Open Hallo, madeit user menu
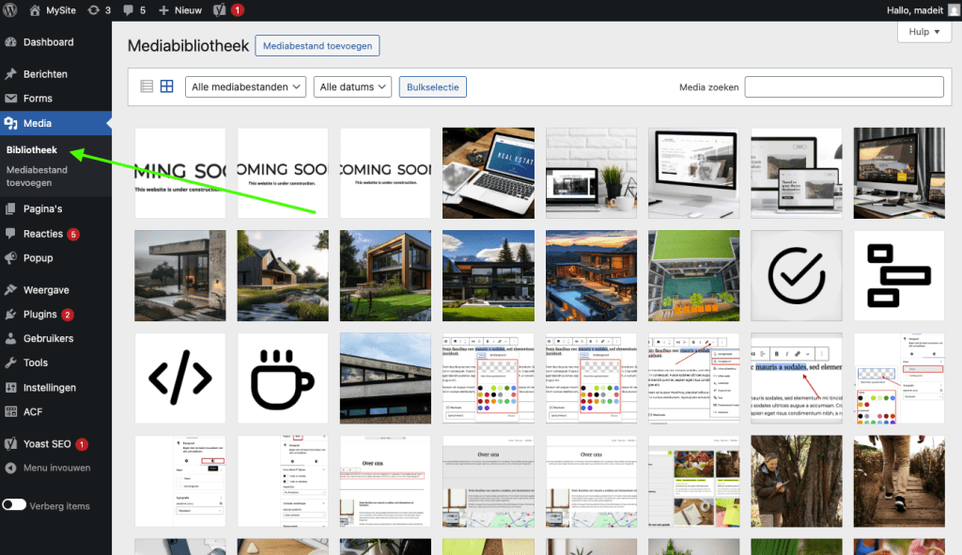This screenshot has height=555, width=962. (x=922, y=9)
